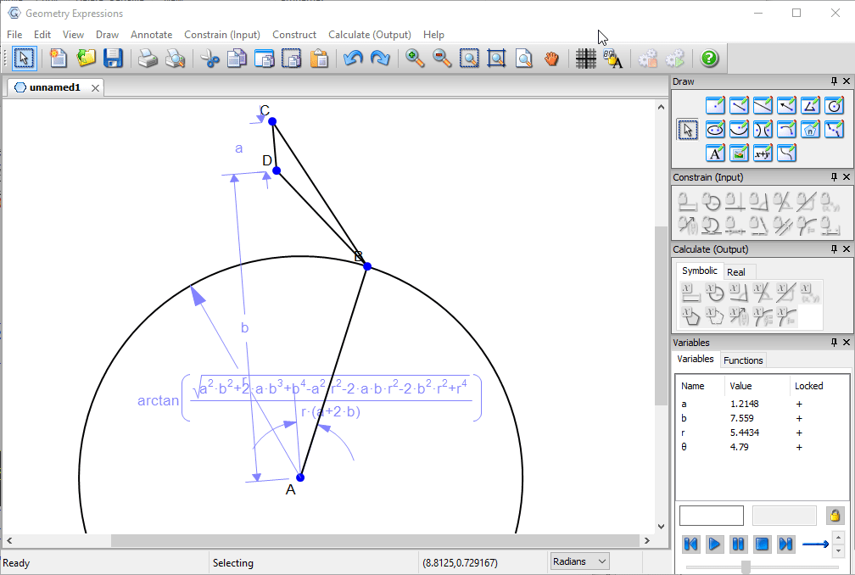Print the document using the printer icon
Viewport: 855px width, 575px height.
[148, 59]
